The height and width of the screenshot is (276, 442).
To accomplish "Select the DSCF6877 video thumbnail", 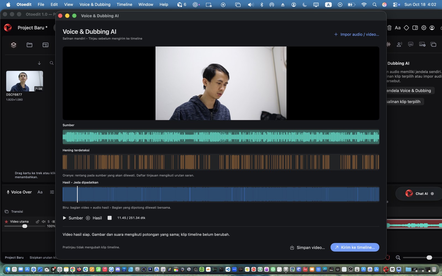I will (x=25, y=81).
